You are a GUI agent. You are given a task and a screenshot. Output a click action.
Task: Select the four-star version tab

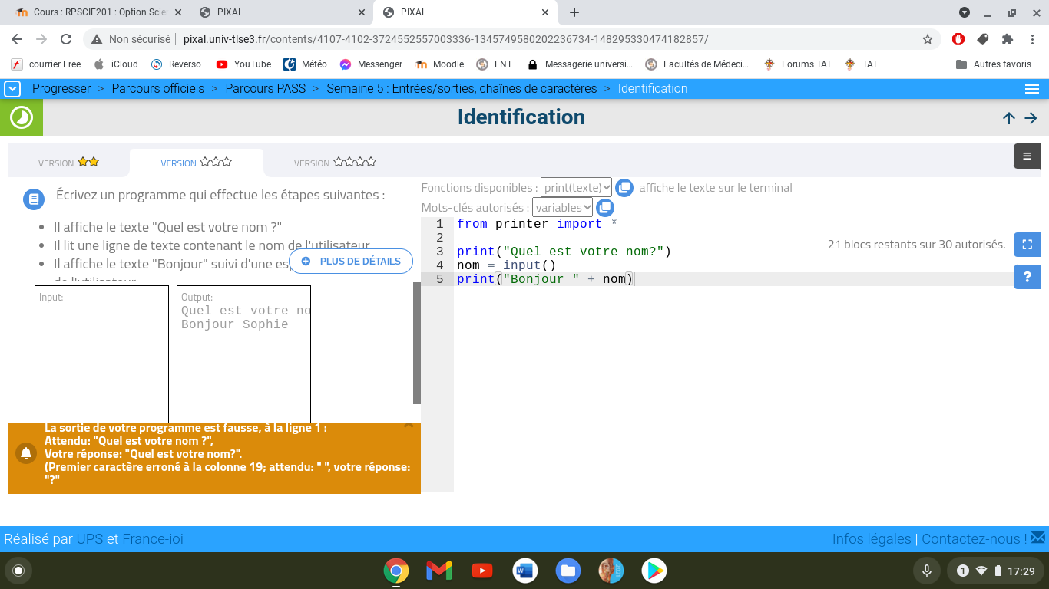click(x=335, y=163)
